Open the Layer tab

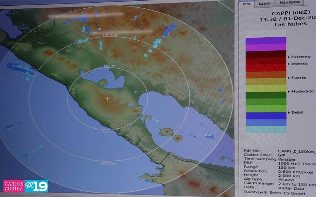[x=265, y=3]
